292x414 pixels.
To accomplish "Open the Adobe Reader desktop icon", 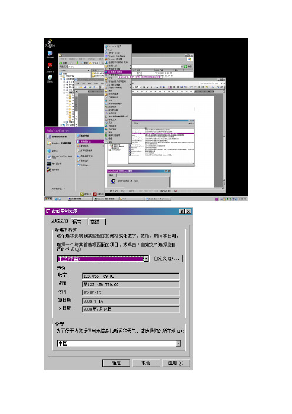I will (50, 66).
